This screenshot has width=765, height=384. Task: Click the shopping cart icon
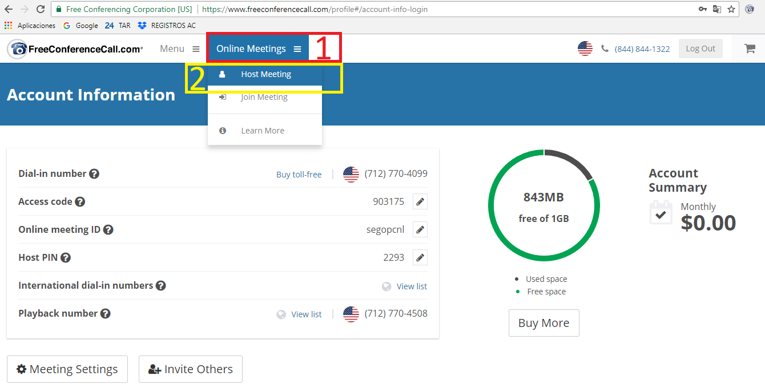pos(750,49)
